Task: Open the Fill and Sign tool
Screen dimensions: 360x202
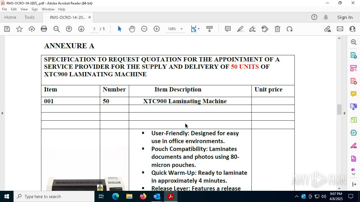Action: click(253, 29)
